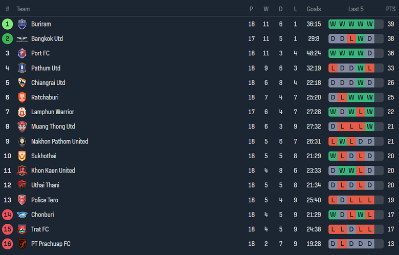399x255 pixels.
Task: Click the Last 5 column header
Action: click(356, 9)
